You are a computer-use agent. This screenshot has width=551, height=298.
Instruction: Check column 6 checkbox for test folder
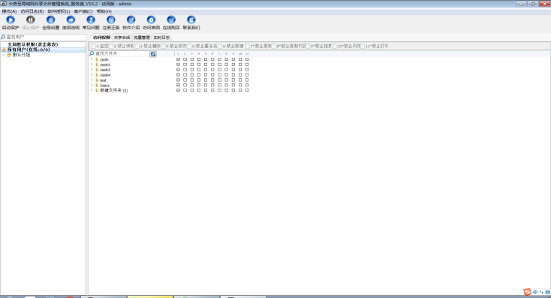(212, 80)
